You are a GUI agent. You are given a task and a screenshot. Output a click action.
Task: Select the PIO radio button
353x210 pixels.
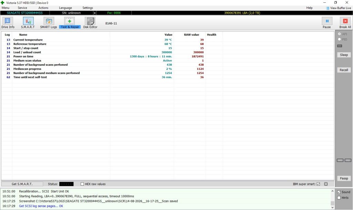coord(339,39)
